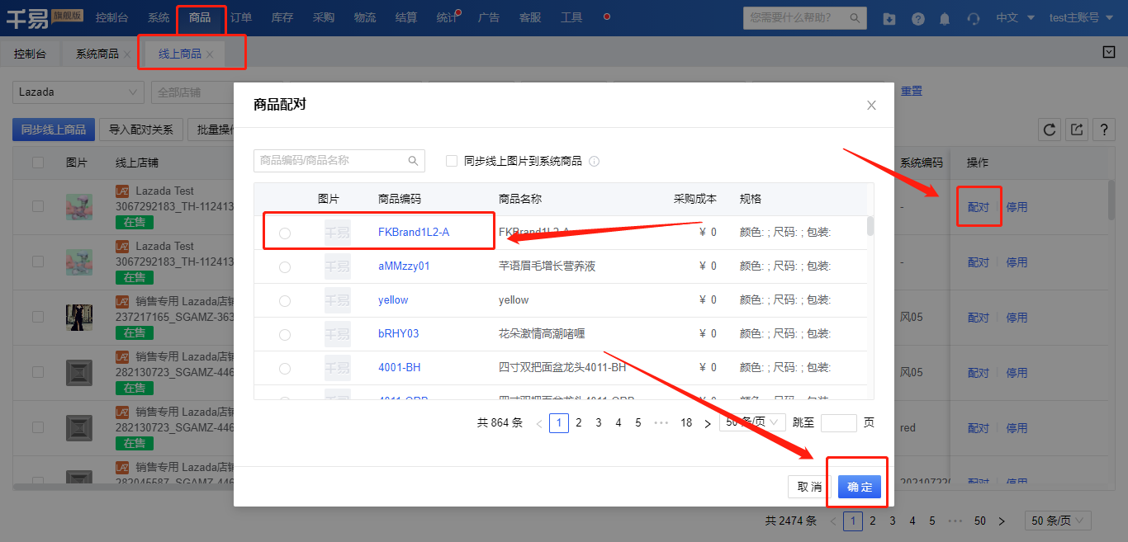
Task: Open the 中文 language dropdown
Action: click(1013, 17)
